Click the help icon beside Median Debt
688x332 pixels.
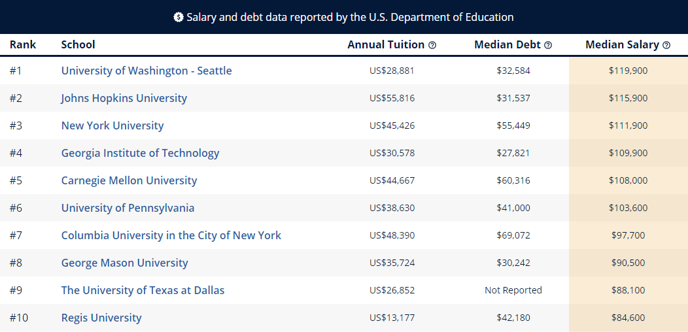point(548,45)
